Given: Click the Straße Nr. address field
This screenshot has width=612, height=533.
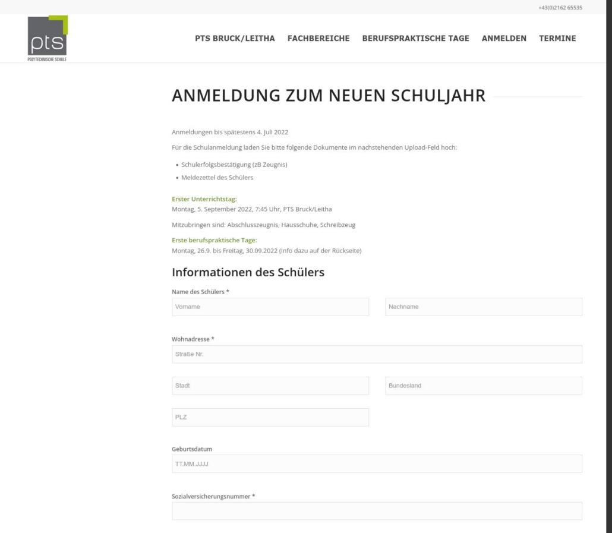Looking at the screenshot, I should point(377,354).
